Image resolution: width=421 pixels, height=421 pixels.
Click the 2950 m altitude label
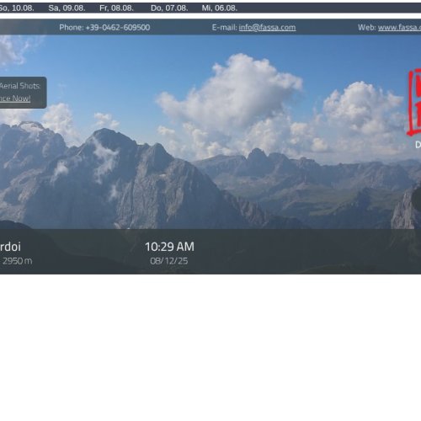coord(18,261)
